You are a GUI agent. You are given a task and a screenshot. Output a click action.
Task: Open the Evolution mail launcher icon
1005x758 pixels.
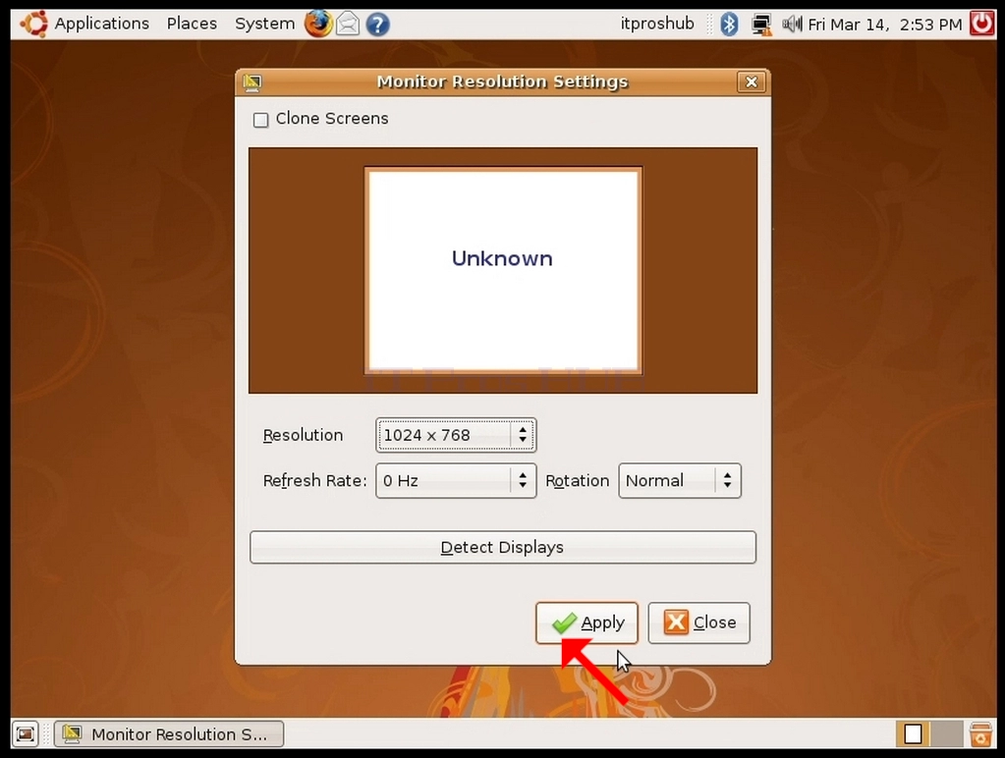coord(348,25)
